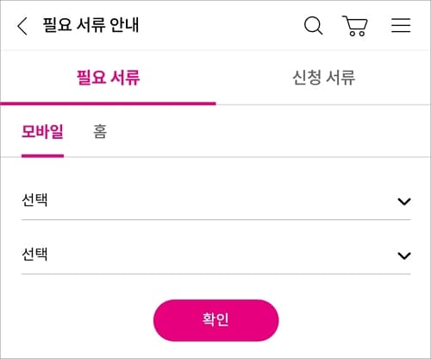Click the pink underline beneath 필요 서류 tab
The image size is (431, 359).
pos(108,104)
